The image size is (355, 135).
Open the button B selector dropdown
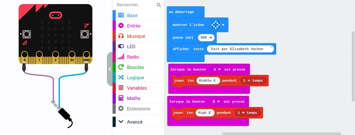(216, 102)
